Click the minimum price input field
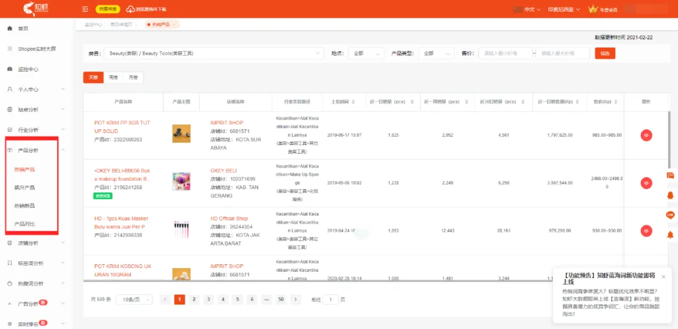This screenshot has width=678, height=329. pos(505,53)
